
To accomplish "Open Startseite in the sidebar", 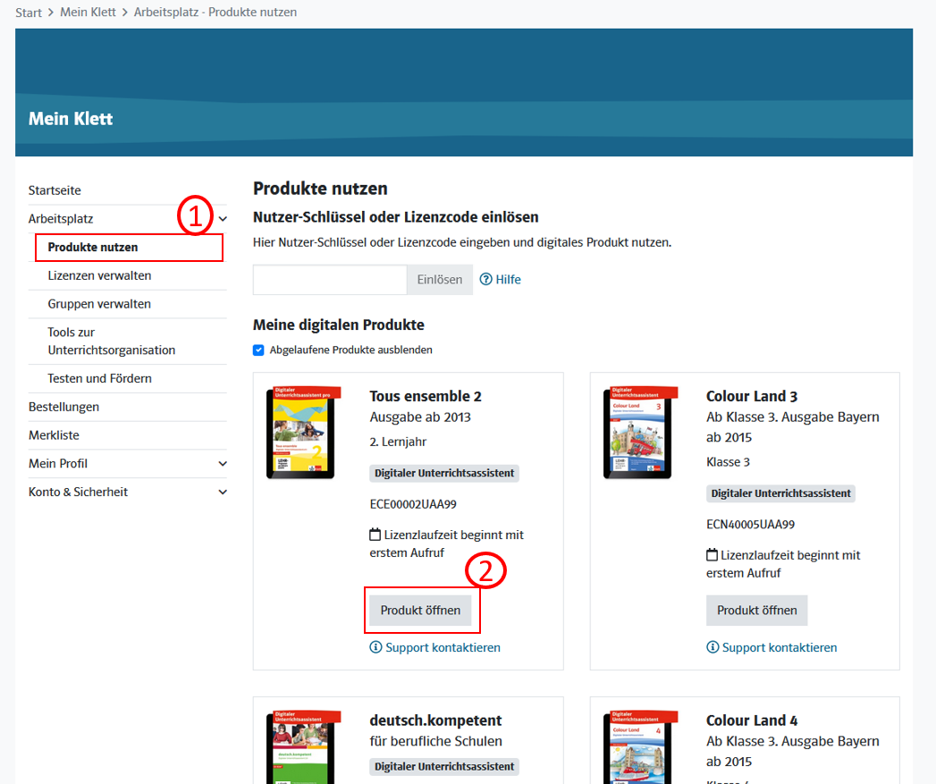I will pyautogui.click(x=55, y=190).
